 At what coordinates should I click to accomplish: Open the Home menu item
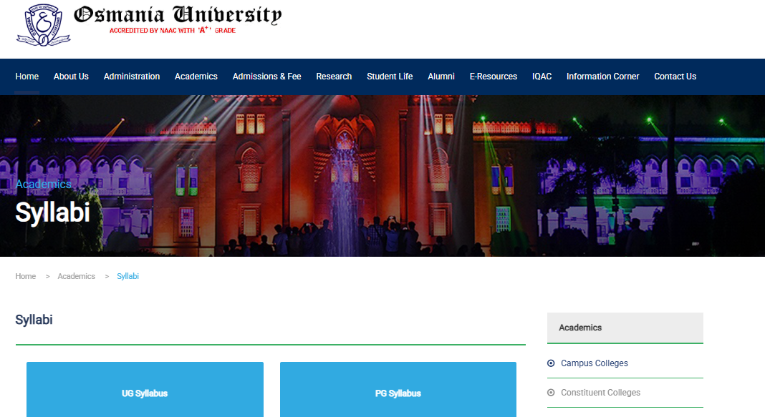27,77
